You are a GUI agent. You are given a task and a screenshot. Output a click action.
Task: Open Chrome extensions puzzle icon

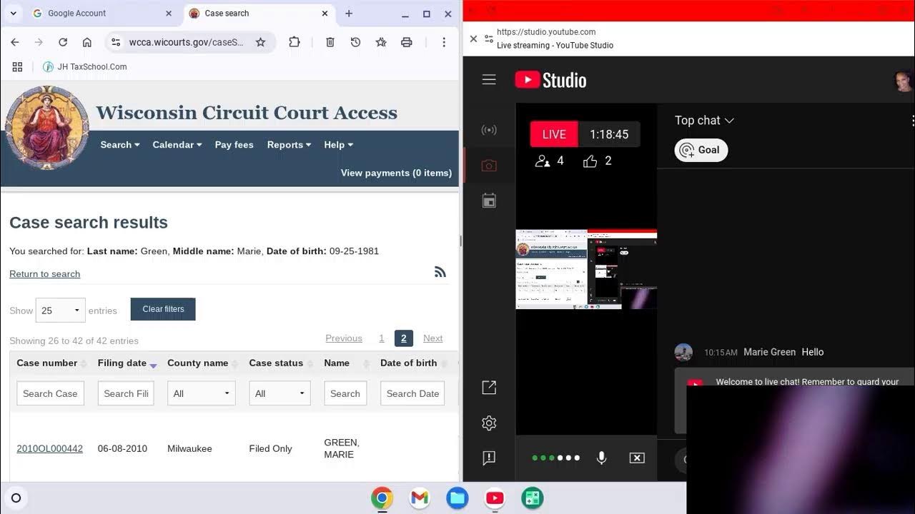click(x=295, y=42)
